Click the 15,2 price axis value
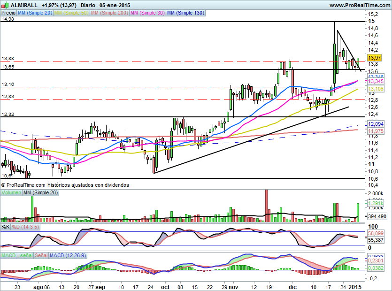 (x=373, y=14)
